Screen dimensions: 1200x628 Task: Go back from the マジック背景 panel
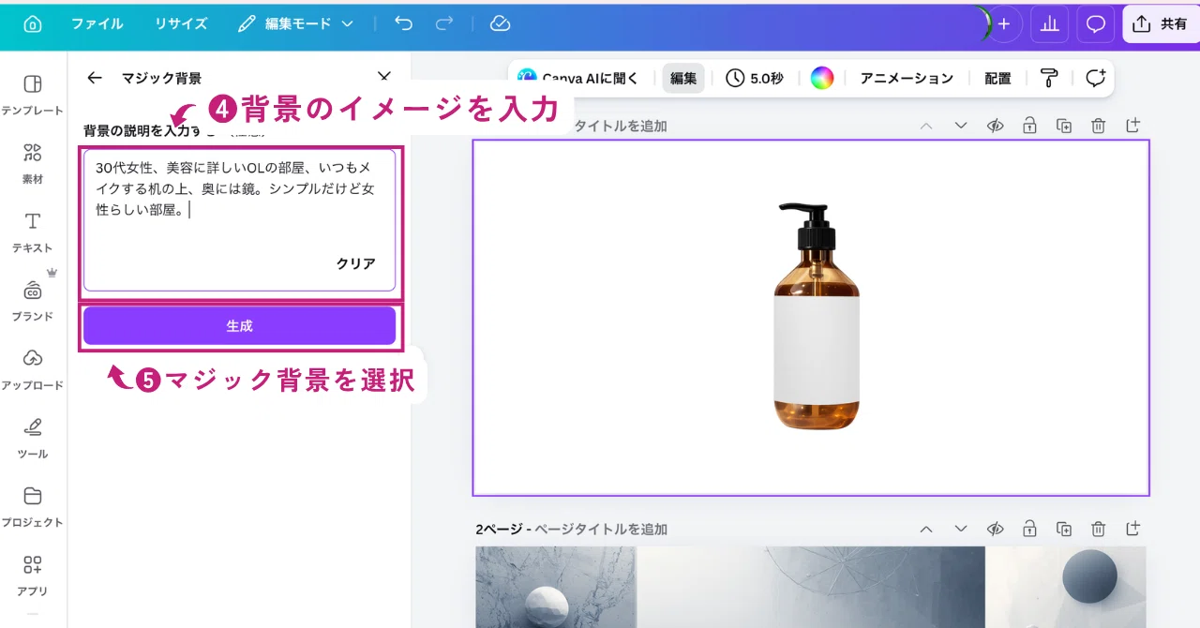pos(94,78)
